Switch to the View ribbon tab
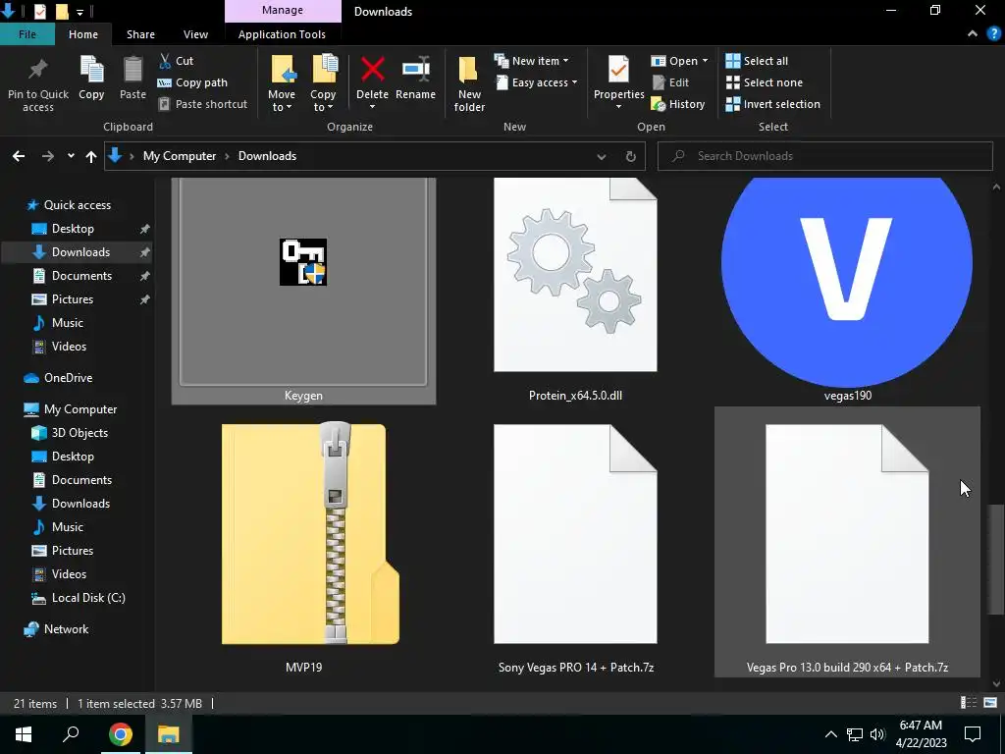Viewport: 1005px width, 754px height. tap(195, 34)
